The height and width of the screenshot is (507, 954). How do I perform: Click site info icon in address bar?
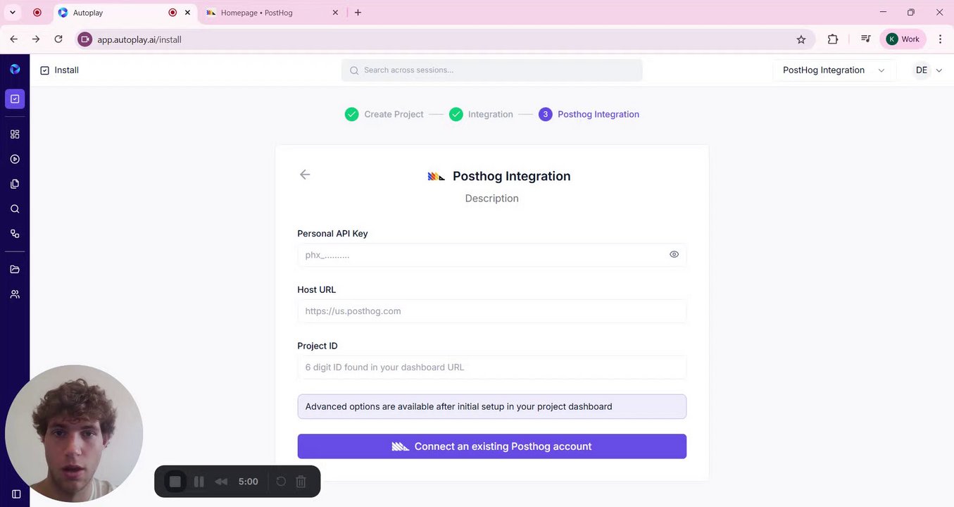coord(85,39)
